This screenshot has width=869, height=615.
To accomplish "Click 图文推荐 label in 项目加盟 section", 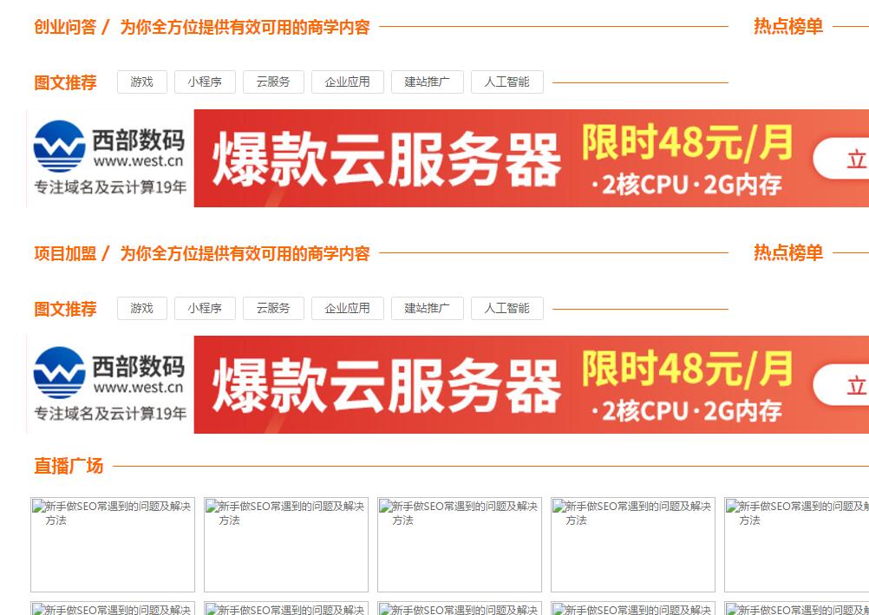I will click(65, 309).
